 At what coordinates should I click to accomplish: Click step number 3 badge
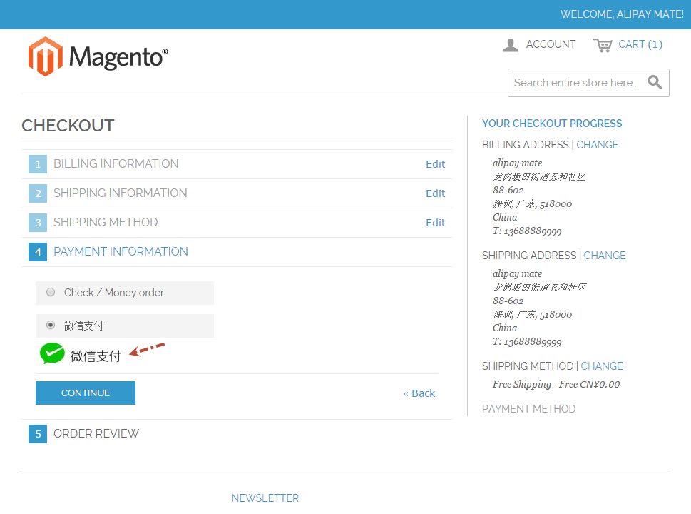[x=38, y=222]
